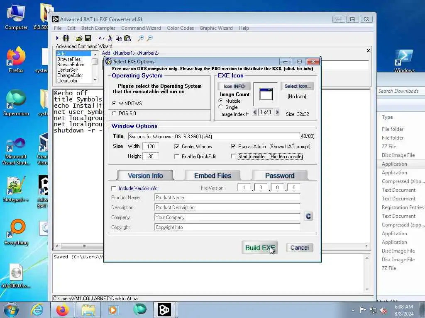The image size is (425, 318).
Task: Toggle the Run as Admin checkbox
Action: [x=233, y=146]
